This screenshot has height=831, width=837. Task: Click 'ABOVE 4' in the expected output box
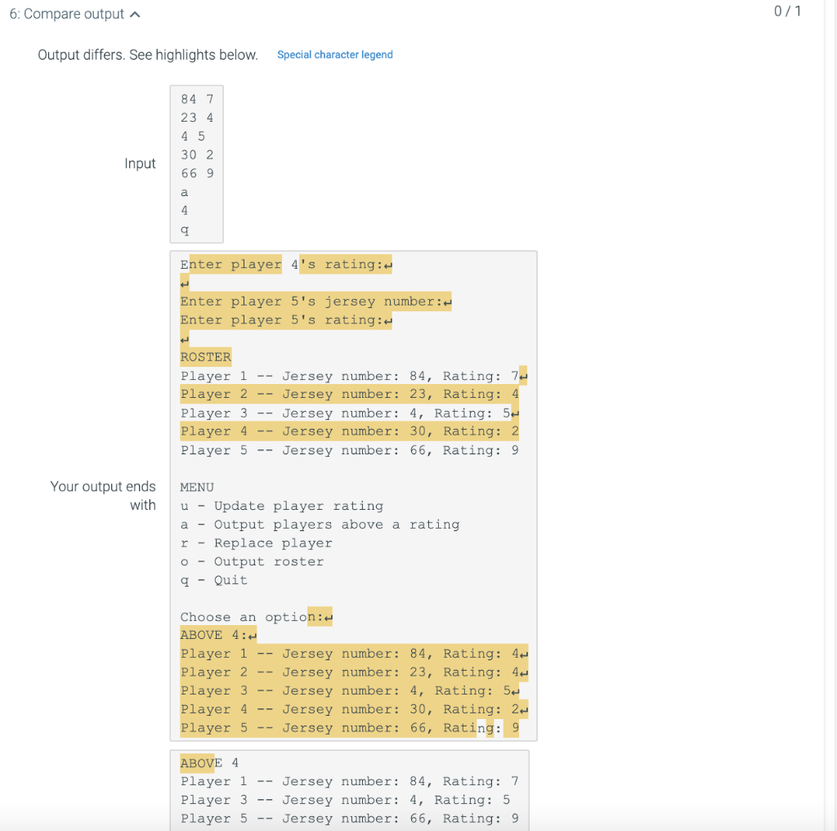(x=209, y=763)
